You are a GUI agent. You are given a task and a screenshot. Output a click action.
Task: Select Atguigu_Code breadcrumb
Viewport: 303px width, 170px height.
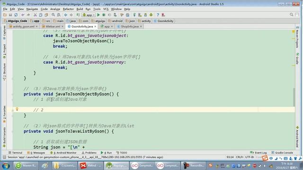16,21
